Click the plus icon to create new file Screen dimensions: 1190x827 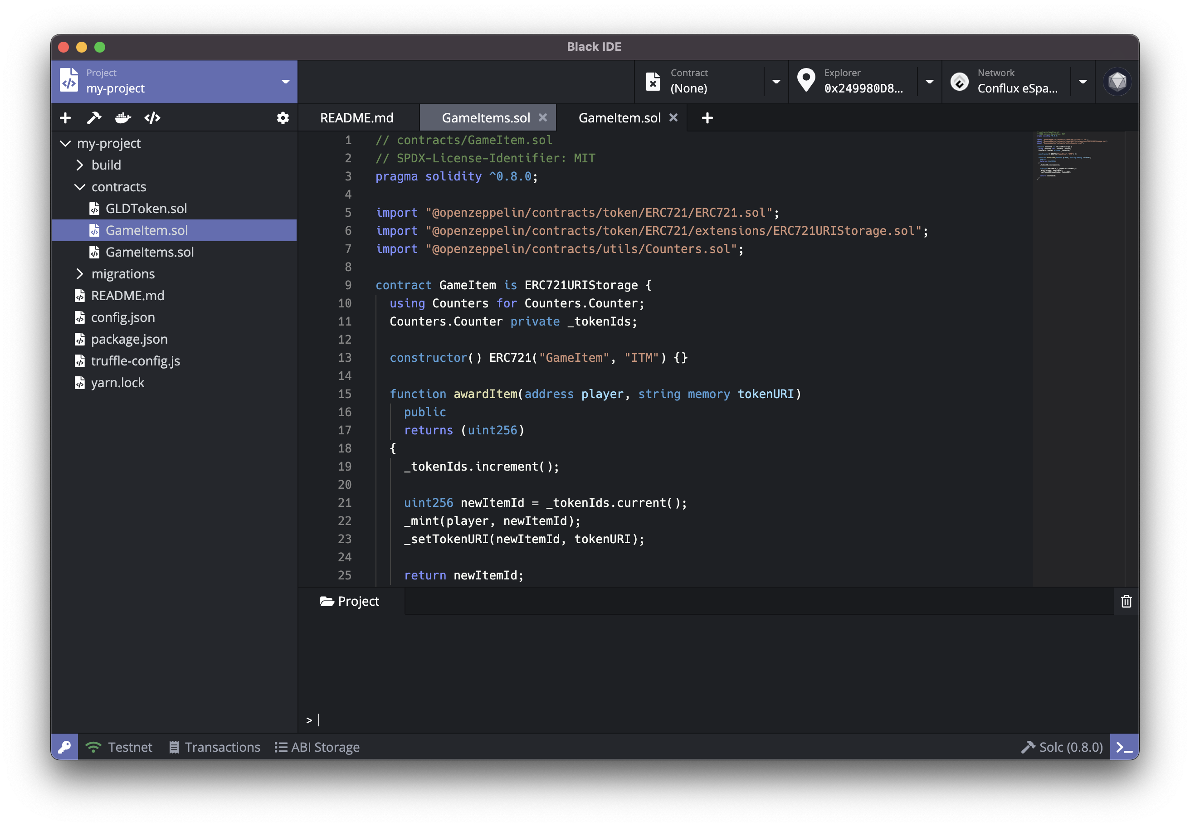coord(65,118)
